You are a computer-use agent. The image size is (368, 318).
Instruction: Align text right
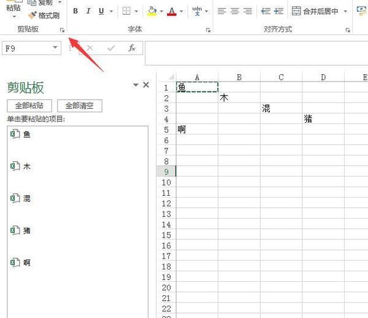(x=248, y=11)
